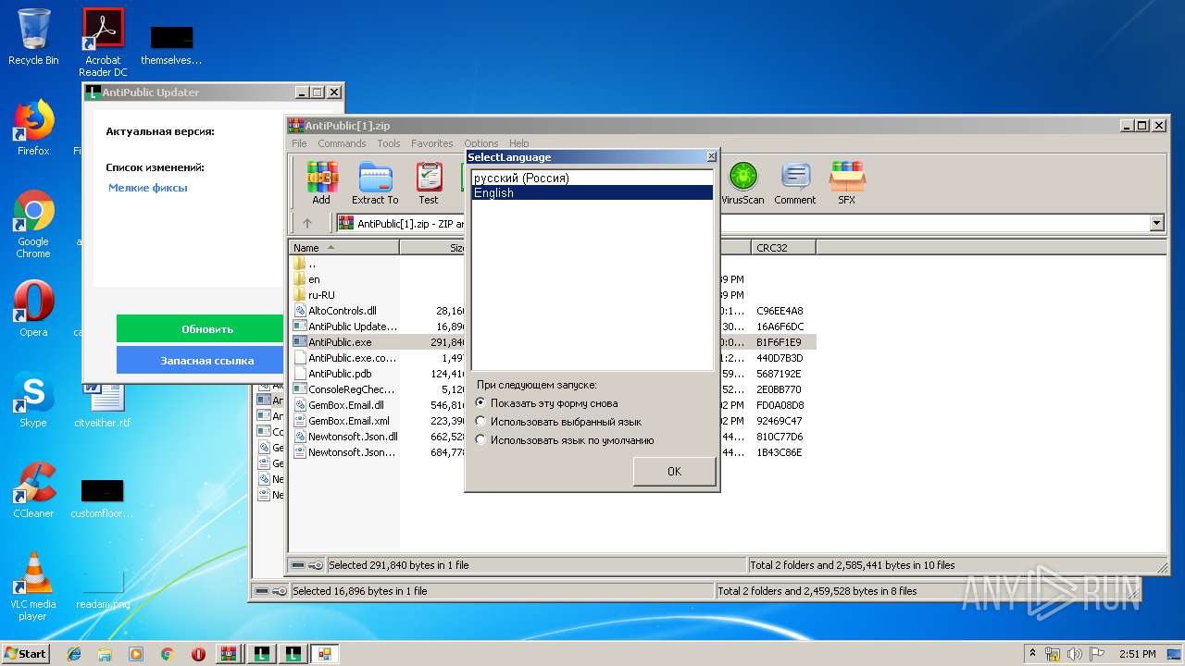Sort by the Name column header
Image resolution: width=1185 pixels, height=666 pixels.
[x=344, y=248]
